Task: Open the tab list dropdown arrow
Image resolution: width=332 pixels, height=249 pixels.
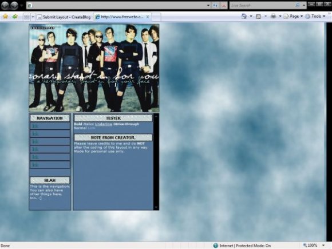Action: pyautogui.click(x=33, y=17)
